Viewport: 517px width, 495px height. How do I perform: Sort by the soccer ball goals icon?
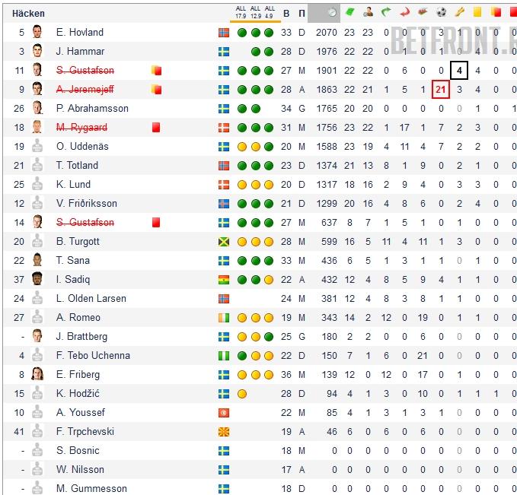[x=441, y=13]
